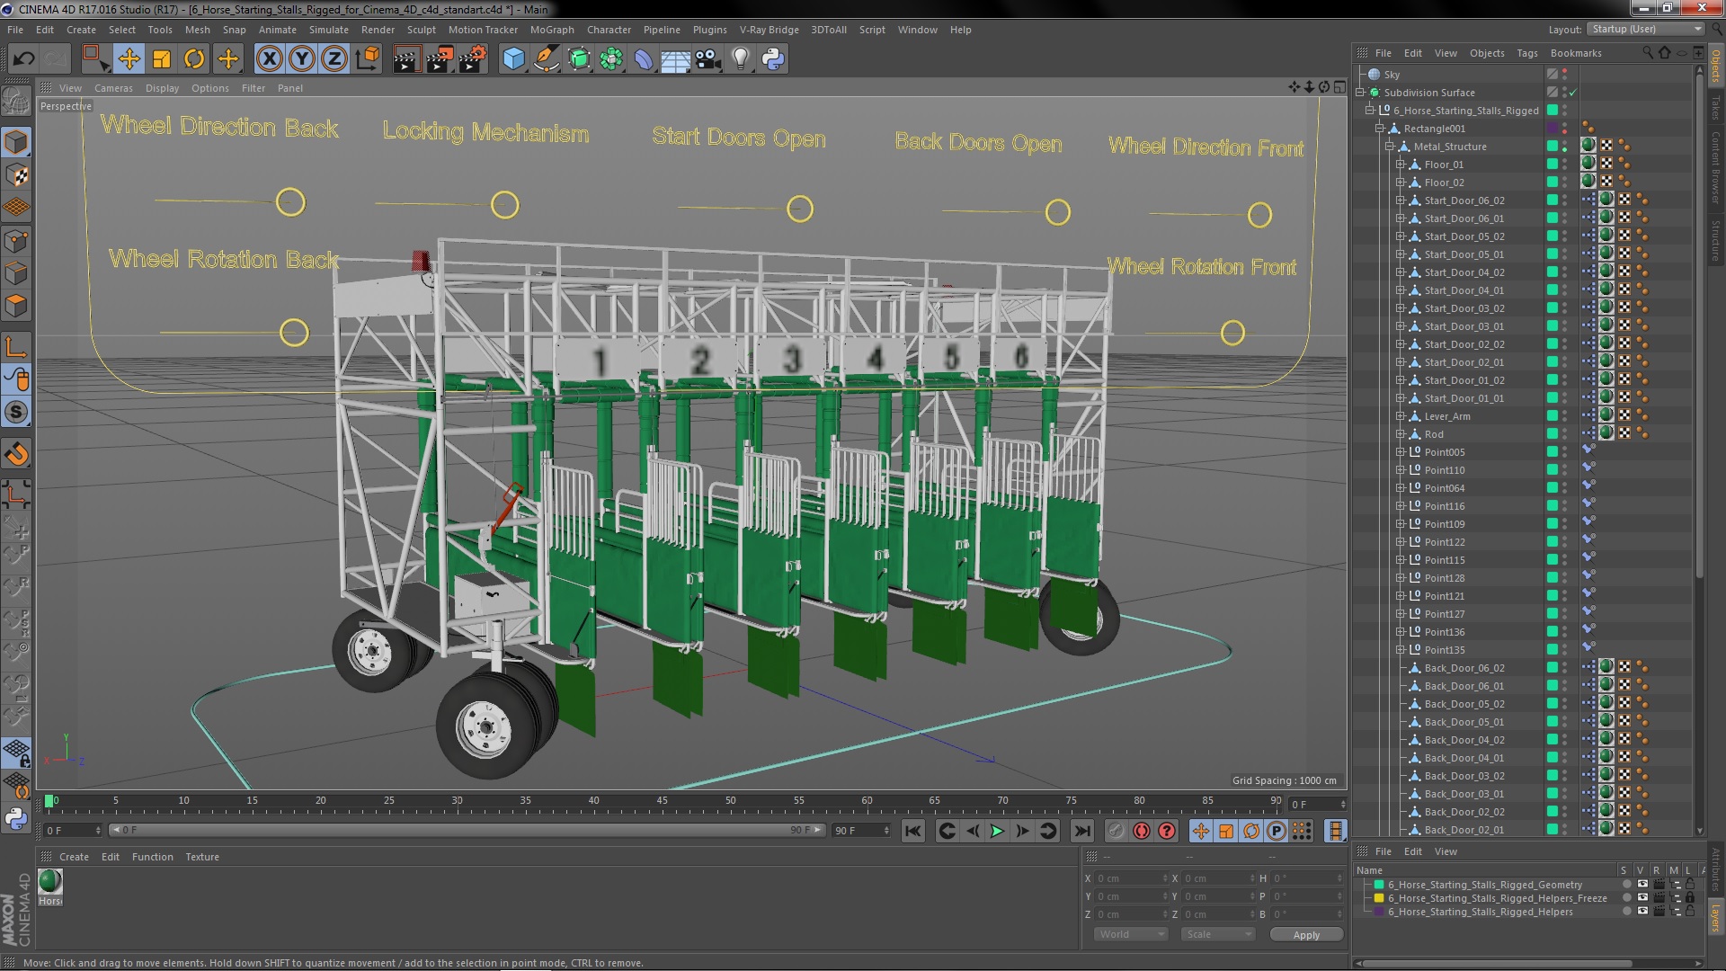The image size is (1726, 971).
Task: Toggle X axis lock
Action: [269, 59]
